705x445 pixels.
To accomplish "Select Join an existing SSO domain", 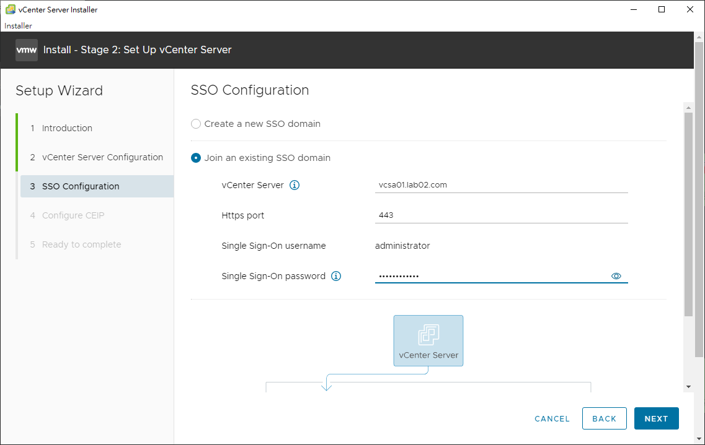I will 195,158.
